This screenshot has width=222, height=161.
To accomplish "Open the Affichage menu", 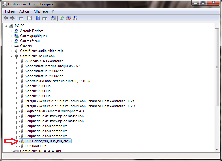I will pyautogui.click(x=41, y=11).
